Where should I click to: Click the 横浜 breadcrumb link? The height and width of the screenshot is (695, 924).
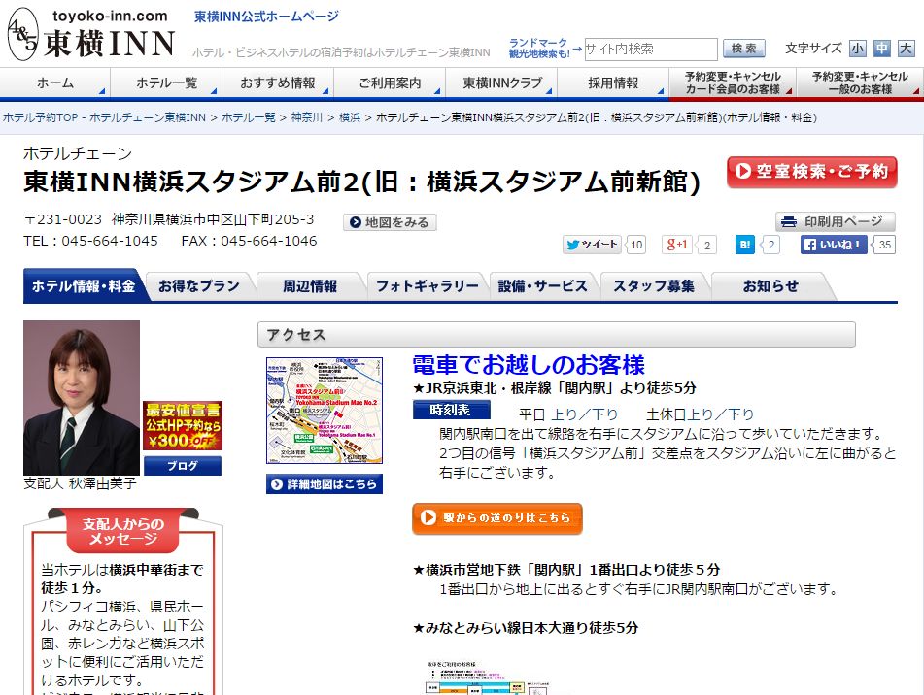pyautogui.click(x=350, y=117)
